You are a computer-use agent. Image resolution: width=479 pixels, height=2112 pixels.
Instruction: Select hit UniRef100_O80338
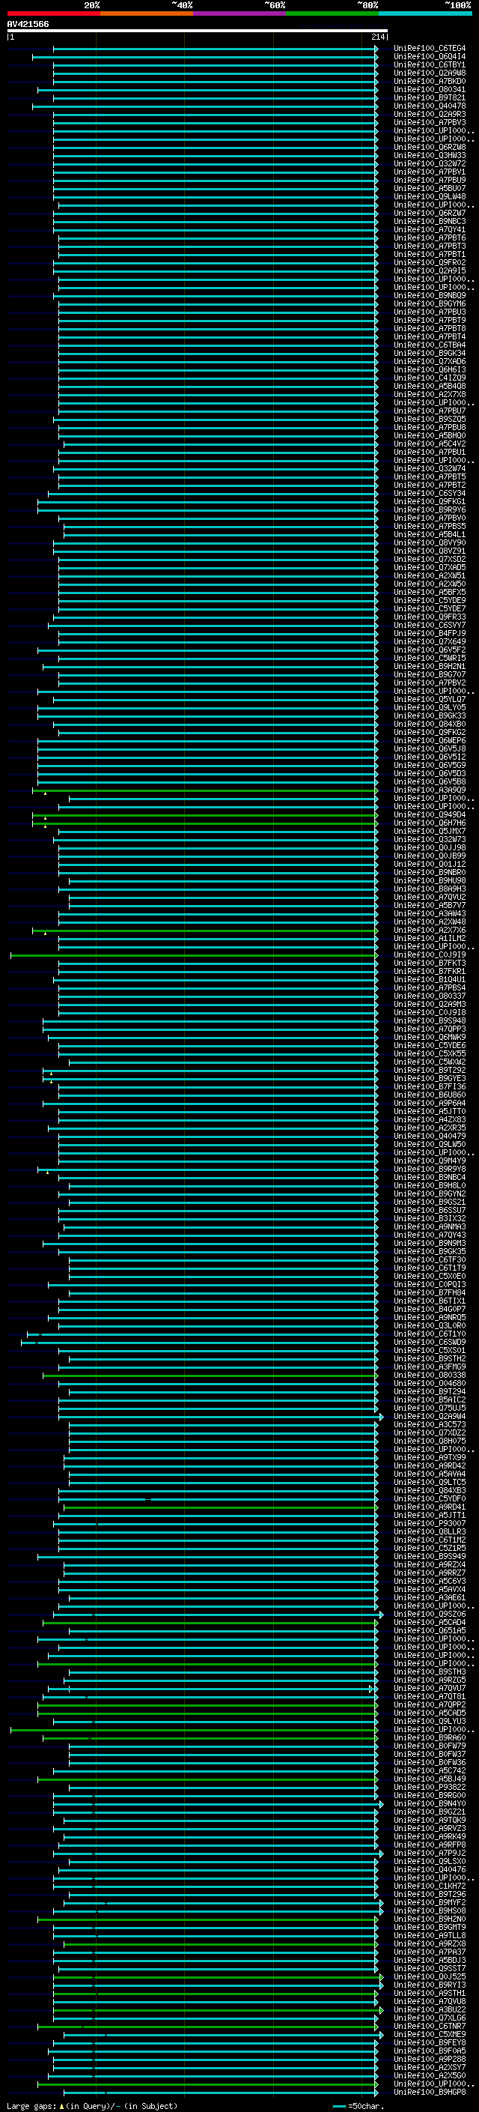(x=429, y=1375)
